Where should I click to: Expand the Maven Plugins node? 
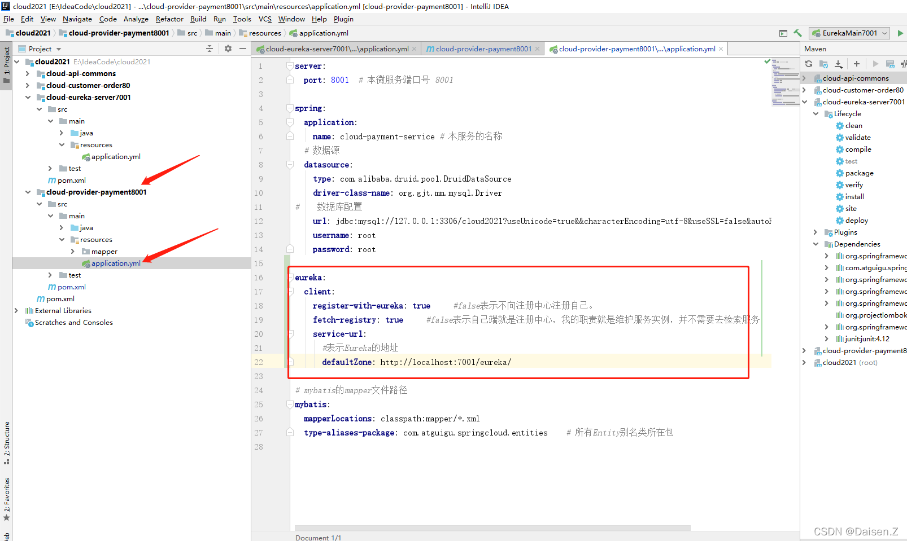816,232
